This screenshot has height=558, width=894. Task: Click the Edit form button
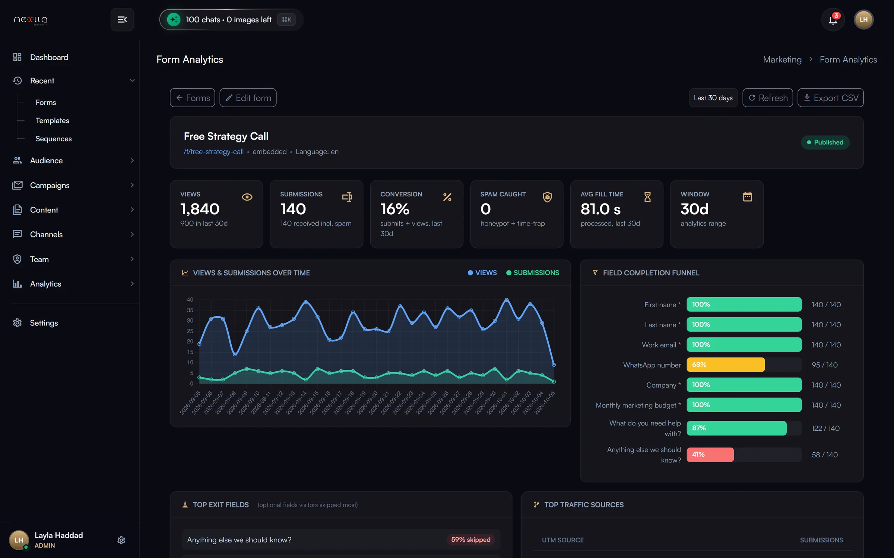248,97
